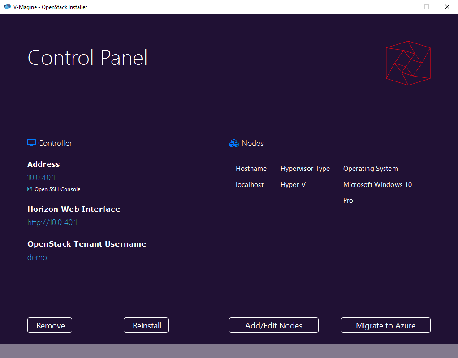Click the Microsoft Windows 10 Pro entry
This screenshot has width=458, height=358.
377,184
